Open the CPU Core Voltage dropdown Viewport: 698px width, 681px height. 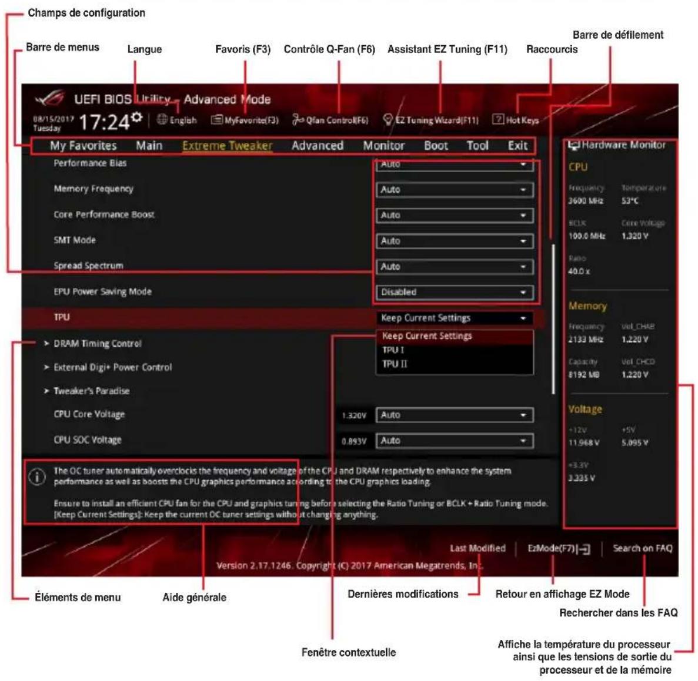(455, 415)
